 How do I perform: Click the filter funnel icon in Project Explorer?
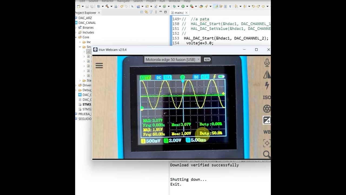point(151,12)
